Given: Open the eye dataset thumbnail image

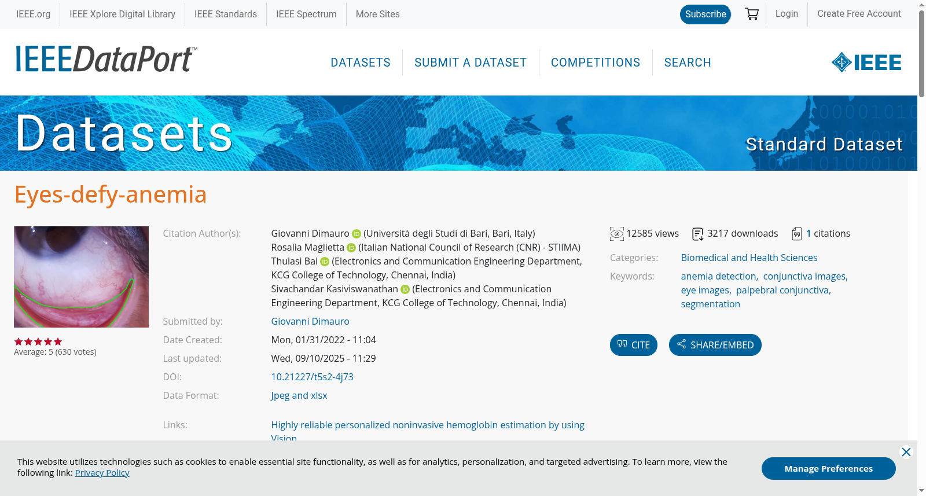Looking at the screenshot, I should click(81, 277).
